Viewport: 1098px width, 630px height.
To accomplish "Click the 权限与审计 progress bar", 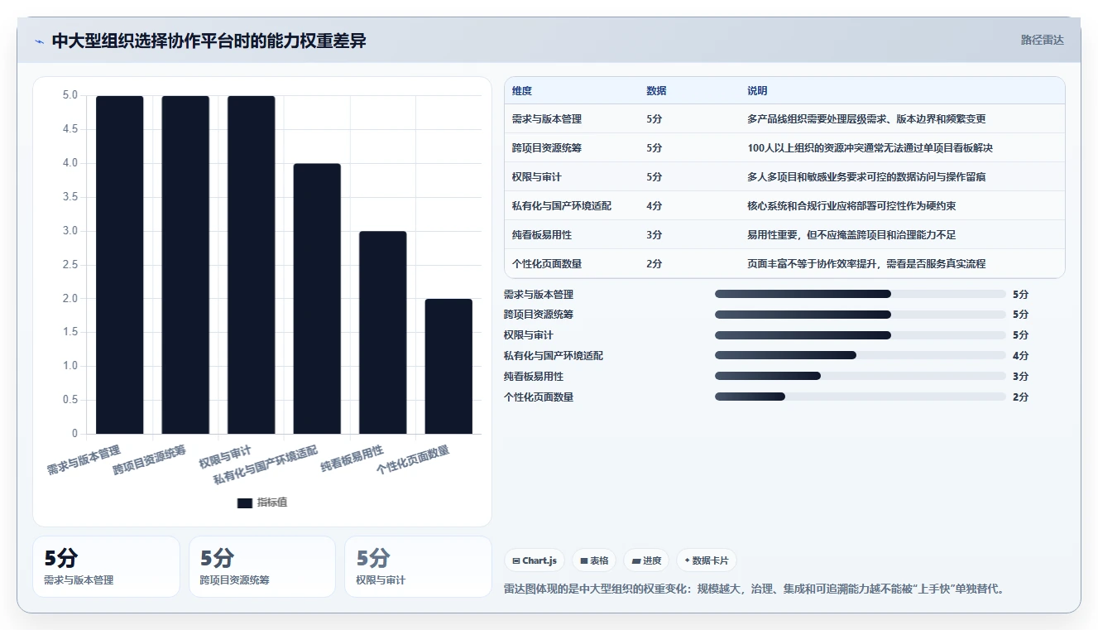I will (x=861, y=335).
